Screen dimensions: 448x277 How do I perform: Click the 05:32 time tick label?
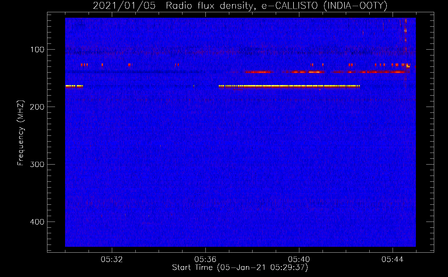click(112, 260)
